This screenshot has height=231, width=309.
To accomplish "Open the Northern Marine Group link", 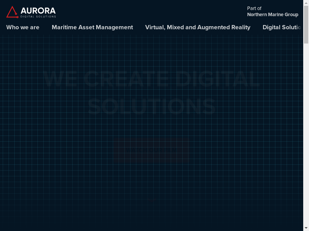I will [x=273, y=15].
